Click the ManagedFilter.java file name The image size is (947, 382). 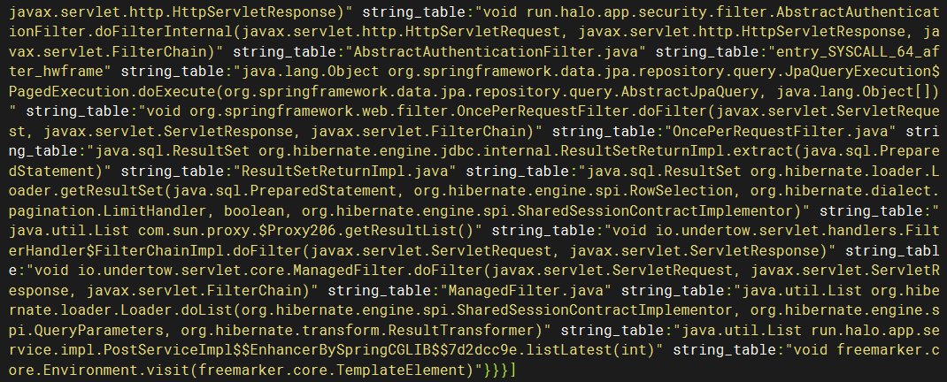[527, 290]
